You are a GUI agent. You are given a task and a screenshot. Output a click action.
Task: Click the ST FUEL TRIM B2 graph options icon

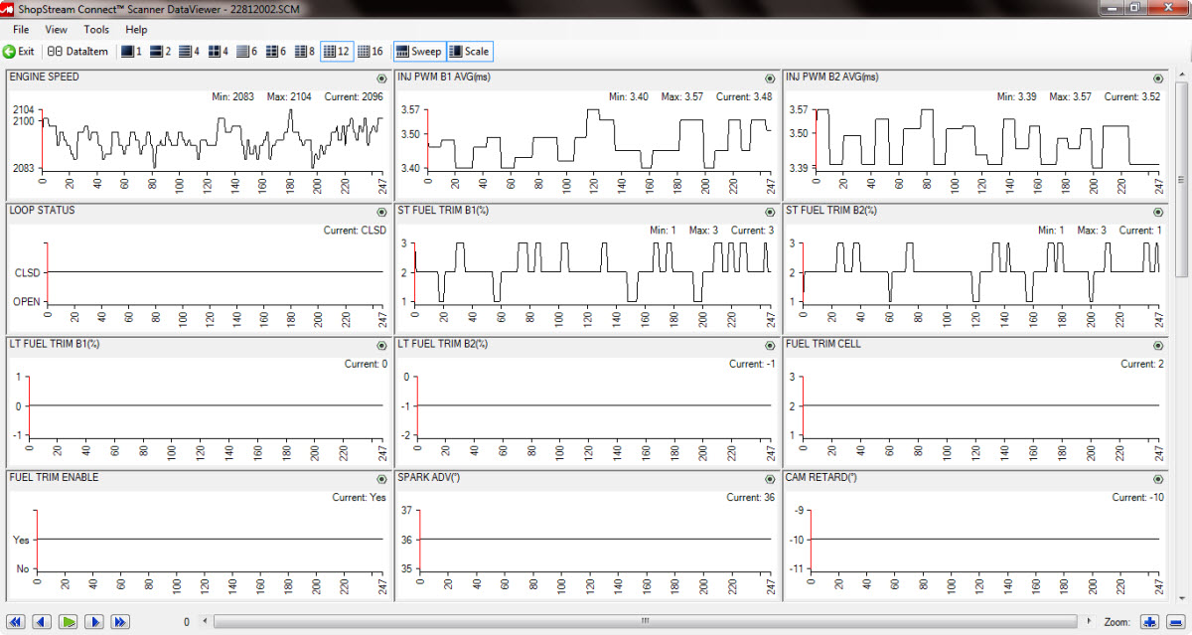[x=1156, y=212]
